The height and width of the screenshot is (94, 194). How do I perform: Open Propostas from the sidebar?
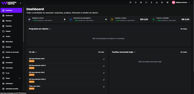pyautogui.click(x=11, y=26)
